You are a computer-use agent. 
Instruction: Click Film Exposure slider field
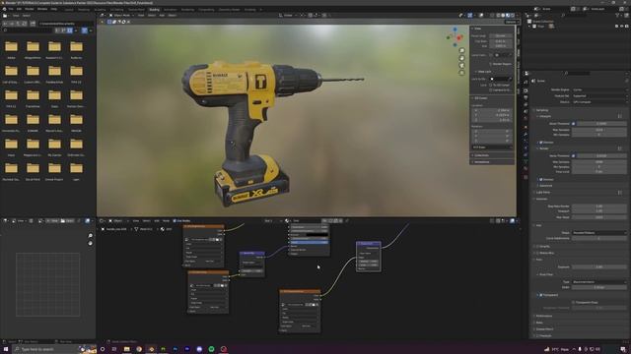tap(599, 266)
